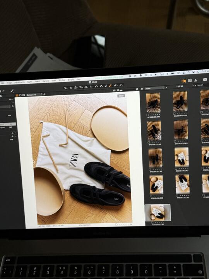Select thumbnail 07.035470.CR3 in browser
This screenshot has height=279, width=209.
pos(180,101)
